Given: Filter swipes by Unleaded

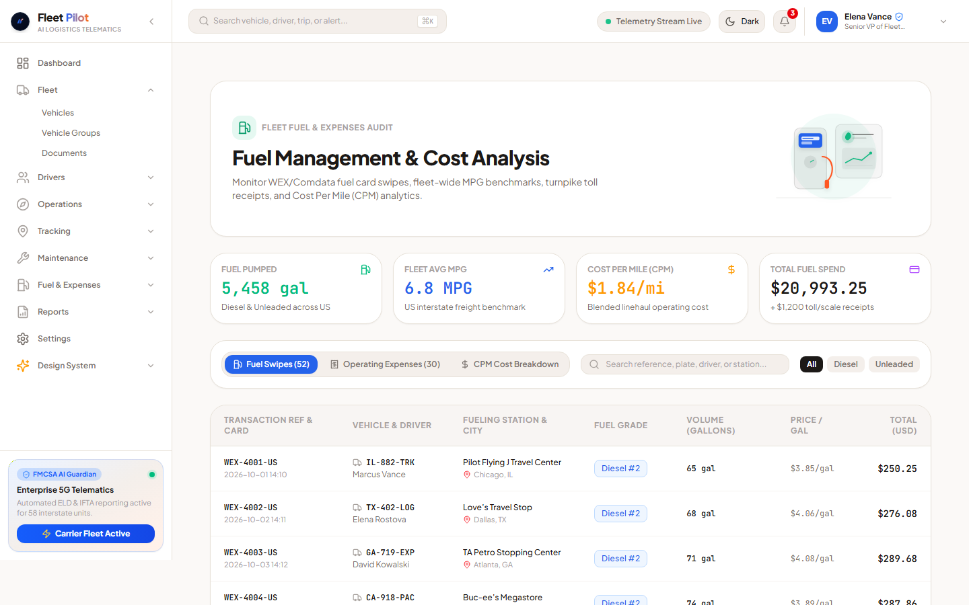Looking at the screenshot, I should coord(894,364).
